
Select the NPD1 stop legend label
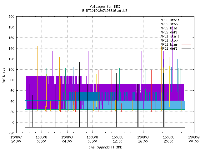click(x=169, y=40)
